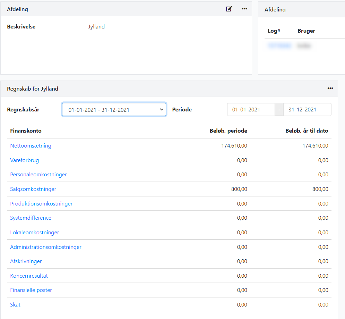Open the three-dot menu in Afdeling header
The height and width of the screenshot is (319, 345).
pos(244,9)
